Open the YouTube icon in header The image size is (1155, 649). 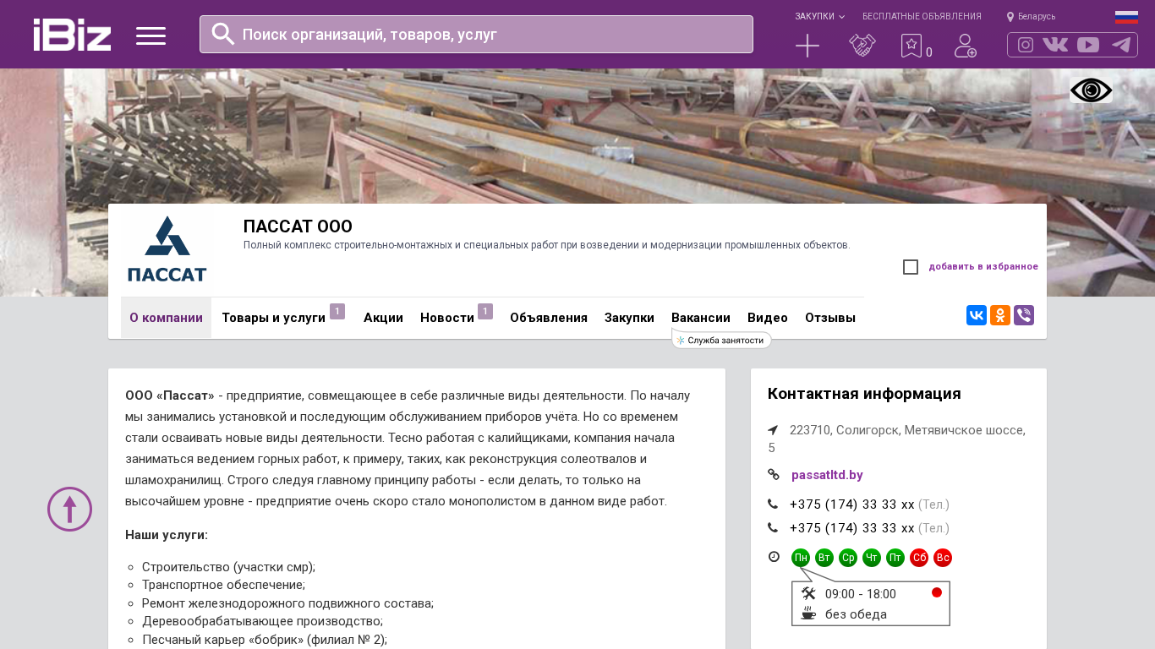tap(1088, 45)
